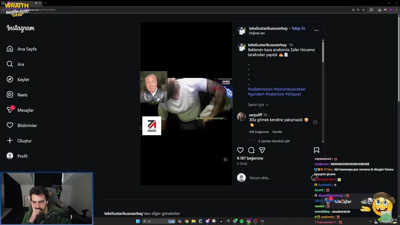The width and height of the screenshot is (400, 225).
Task: Click Takip Et to follow account
Action: coord(298,28)
